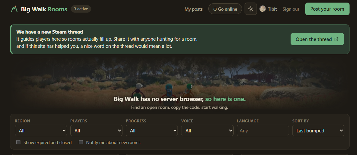Focus the Language input field
This screenshot has height=155, width=357.
(x=263, y=130)
